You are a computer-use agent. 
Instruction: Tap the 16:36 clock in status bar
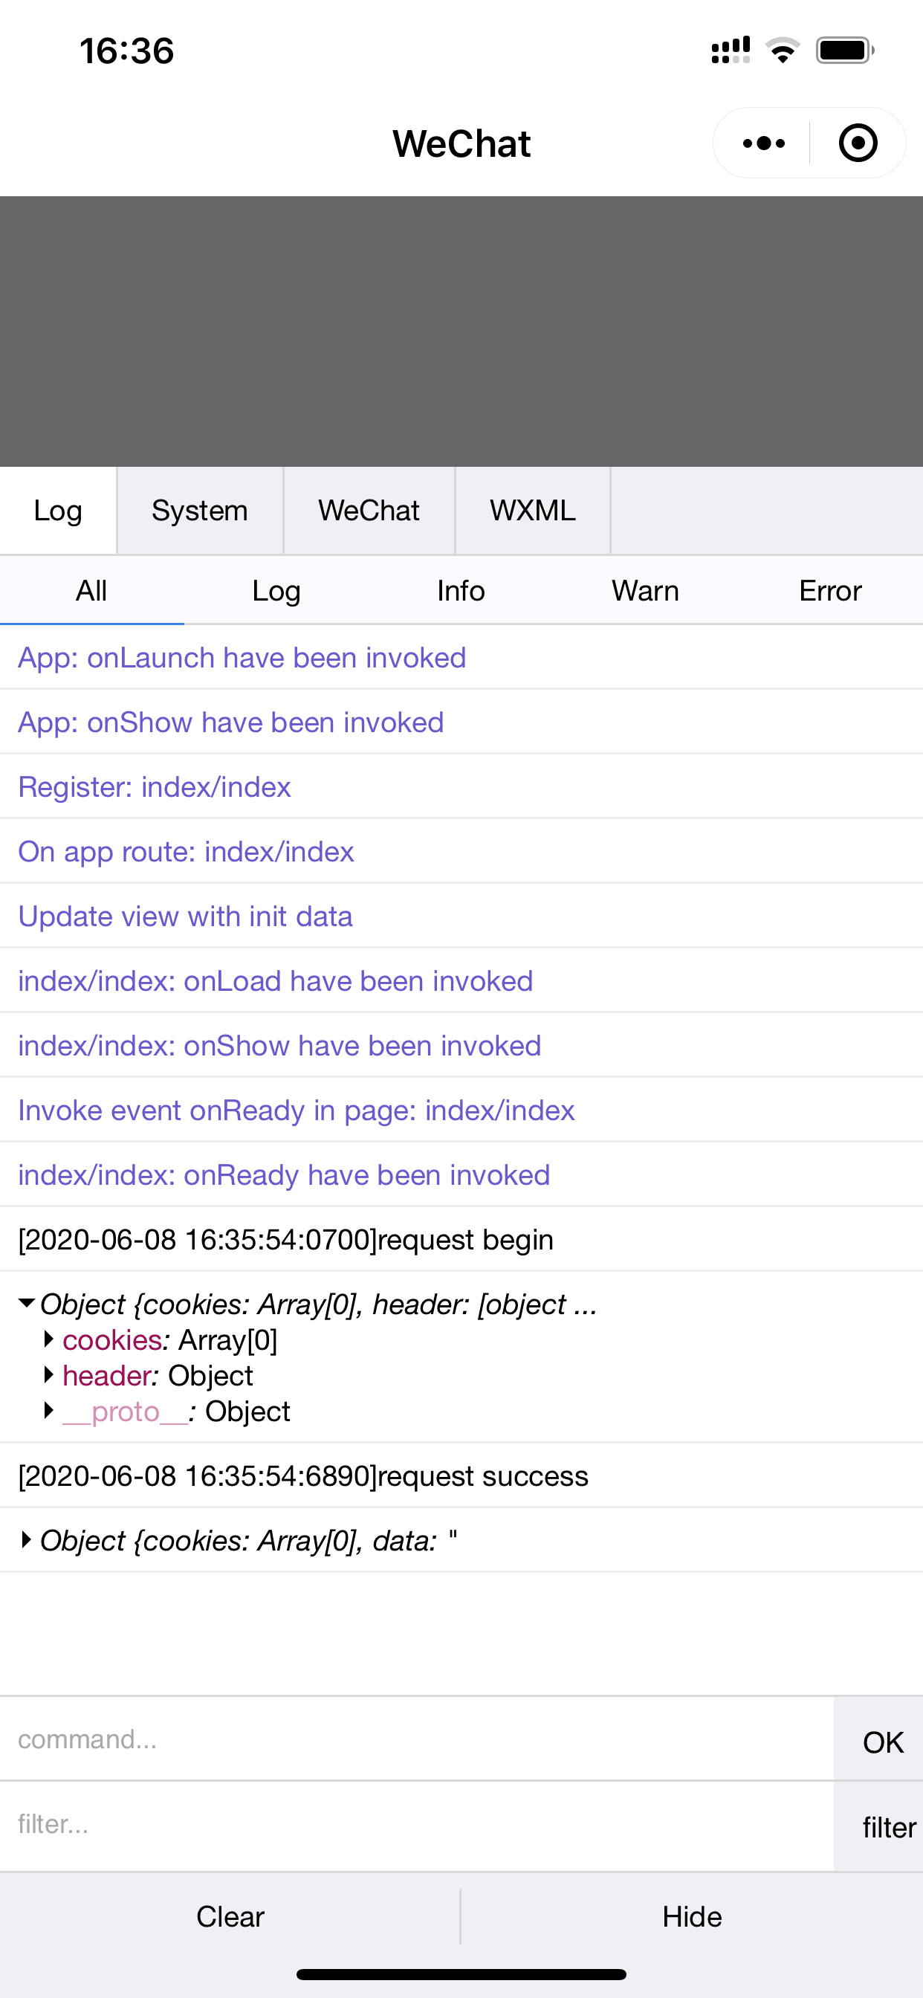[126, 51]
